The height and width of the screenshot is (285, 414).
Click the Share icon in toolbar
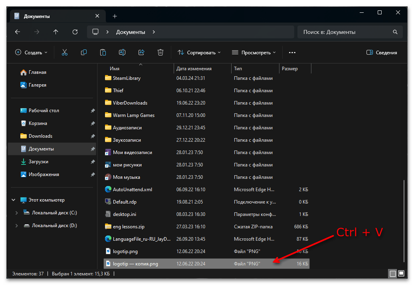(x=141, y=52)
